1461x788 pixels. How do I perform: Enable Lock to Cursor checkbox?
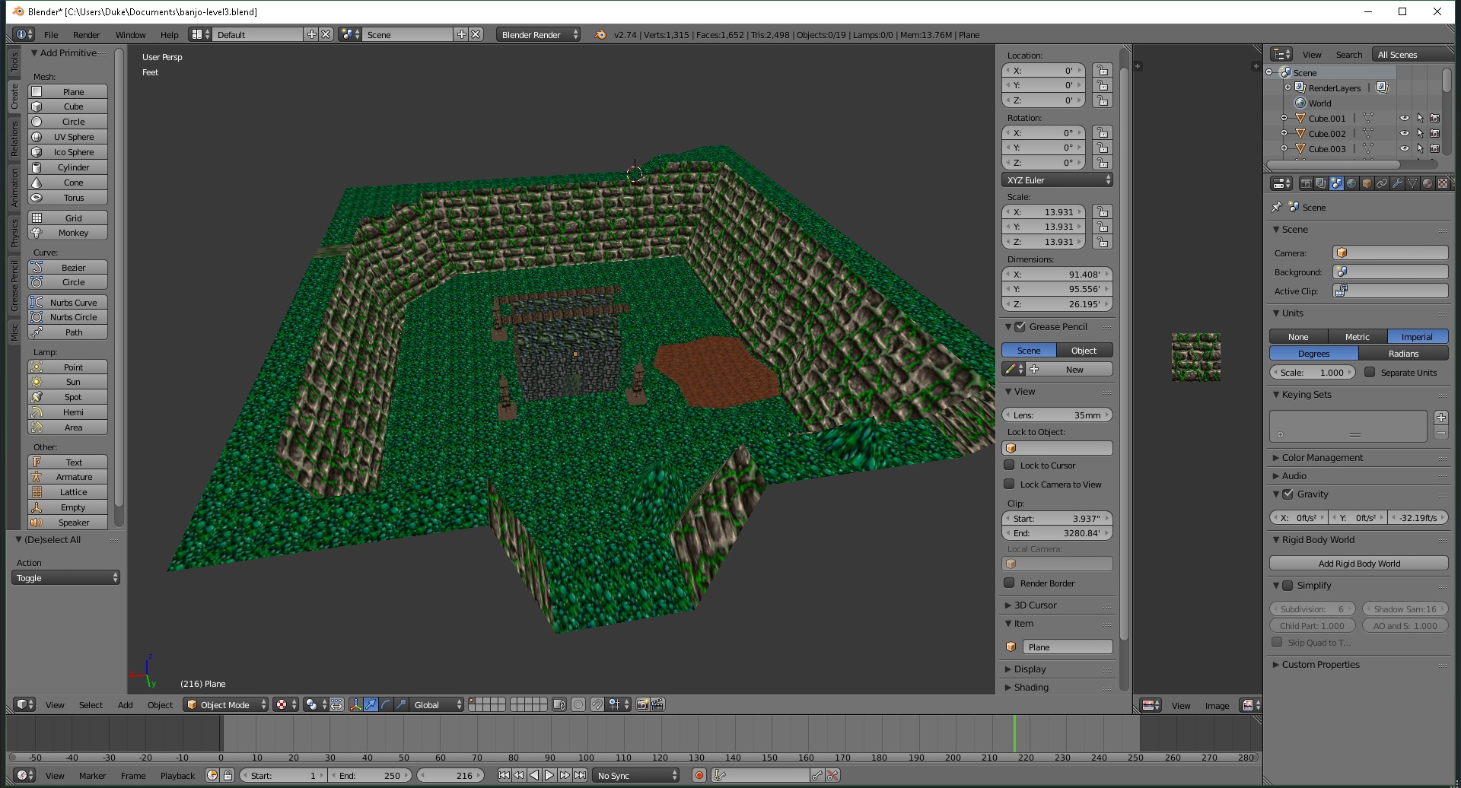point(1009,465)
